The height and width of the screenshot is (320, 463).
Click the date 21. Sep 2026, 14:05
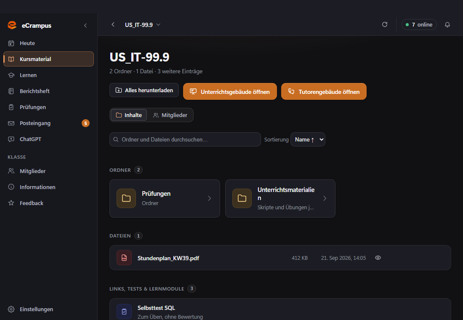343,258
